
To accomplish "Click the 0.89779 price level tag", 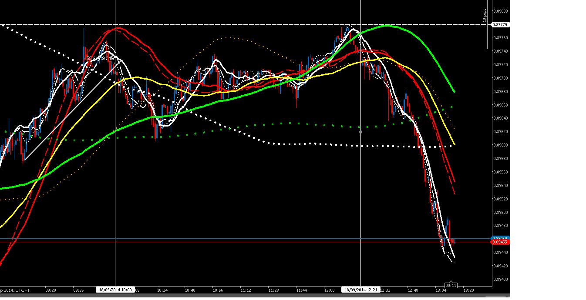I will pos(500,25).
